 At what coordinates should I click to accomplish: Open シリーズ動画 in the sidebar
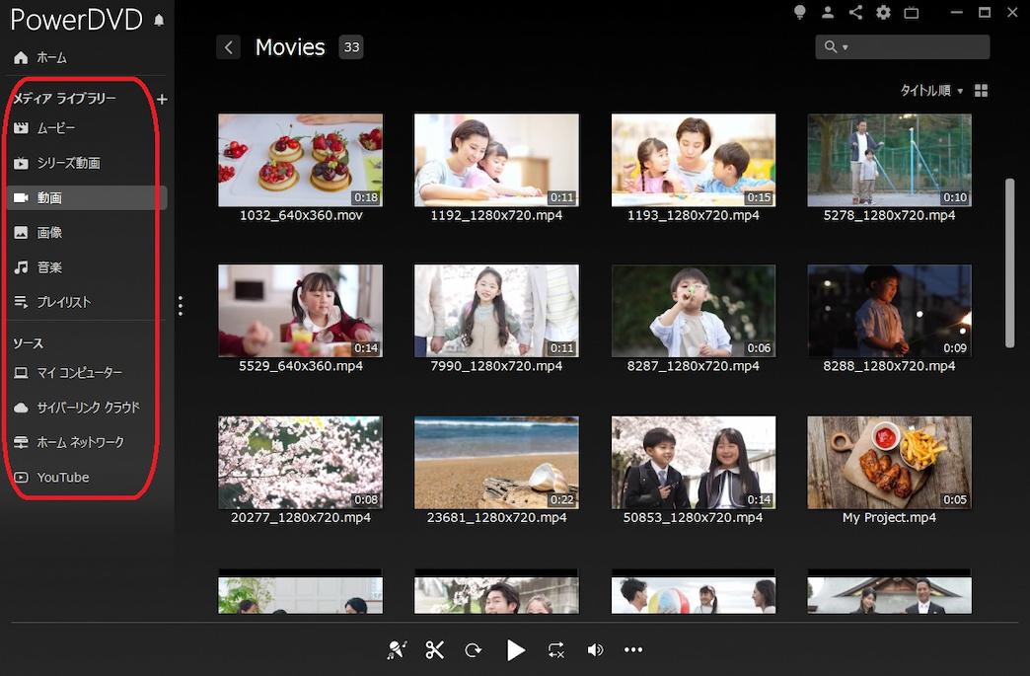pyautogui.click(x=57, y=163)
